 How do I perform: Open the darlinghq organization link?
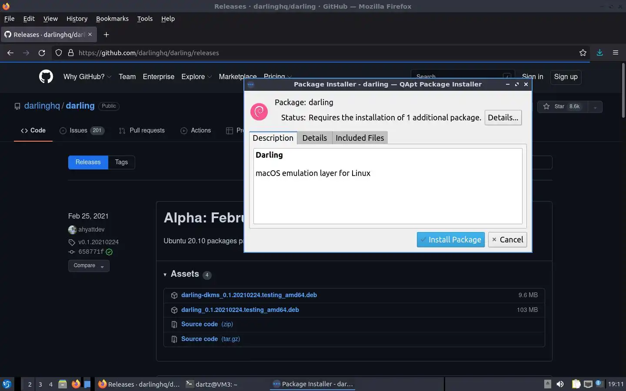click(42, 106)
